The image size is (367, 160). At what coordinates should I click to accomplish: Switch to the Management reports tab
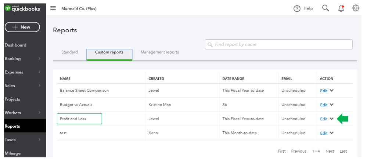(x=159, y=52)
